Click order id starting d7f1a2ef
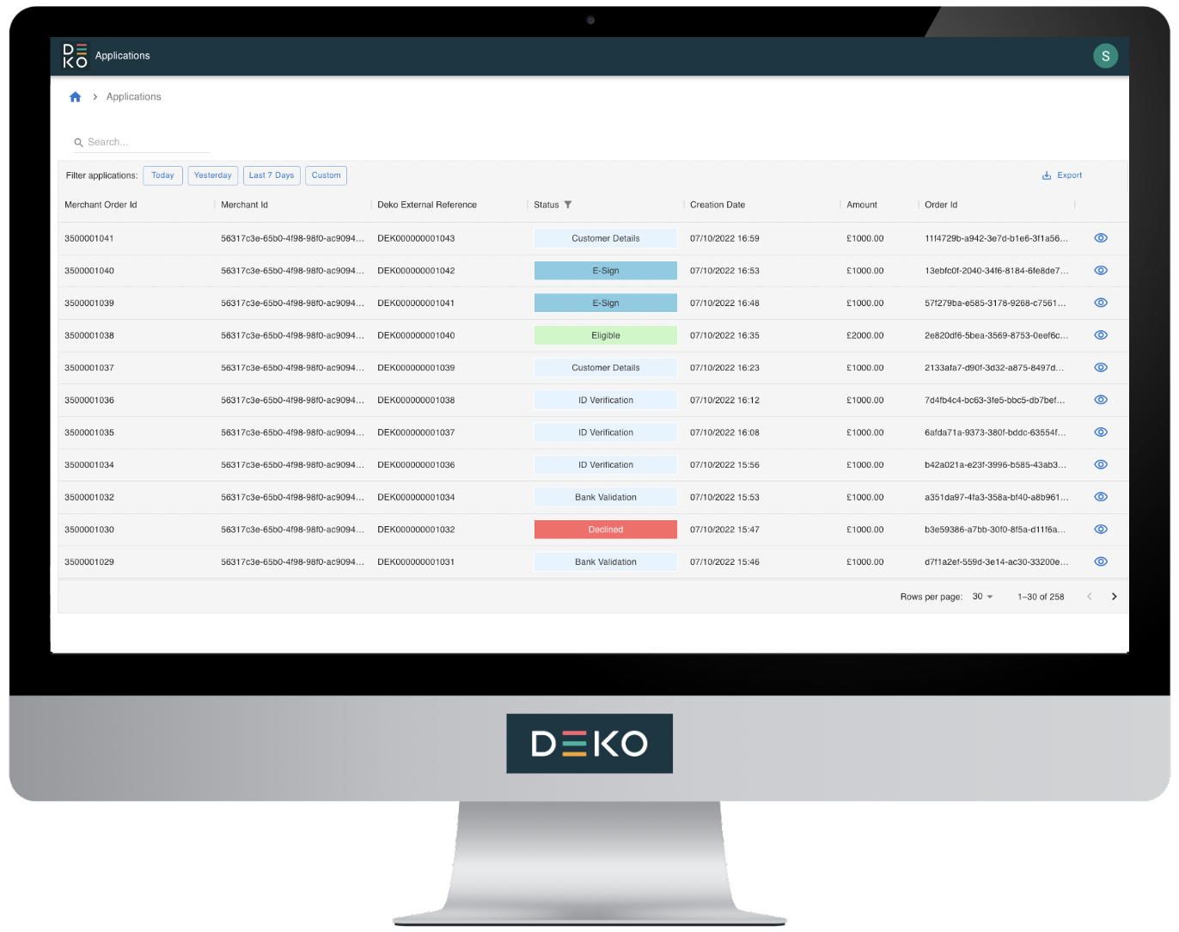Screen dimensions: 1179x932 pos(997,562)
